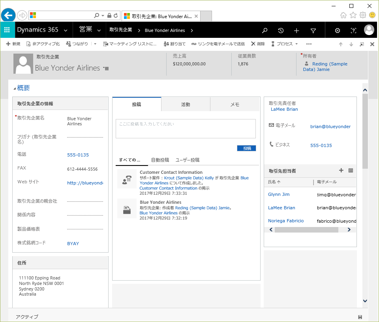Click 新規 new record command

pyautogui.click(x=13, y=44)
